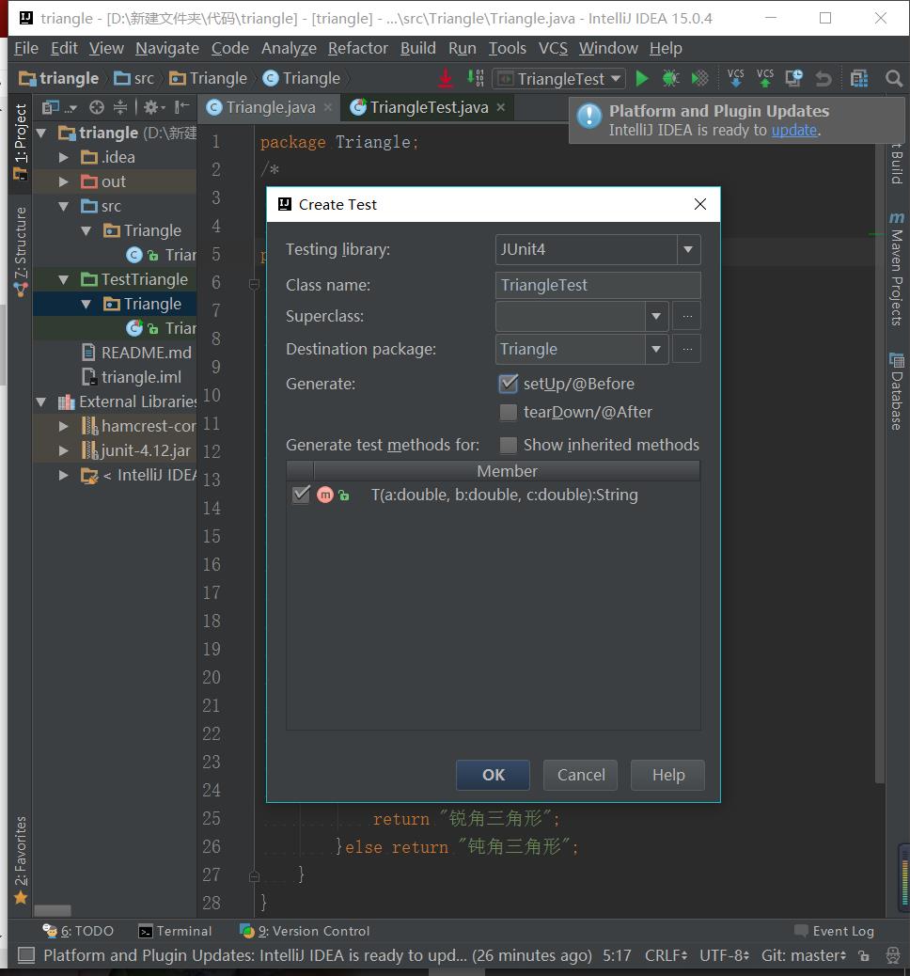The height and width of the screenshot is (976, 910).
Task: Open the Event Log
Action: 834,931
